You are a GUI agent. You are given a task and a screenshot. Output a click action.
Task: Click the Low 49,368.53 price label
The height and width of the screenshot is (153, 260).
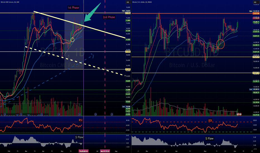(254, 89)
